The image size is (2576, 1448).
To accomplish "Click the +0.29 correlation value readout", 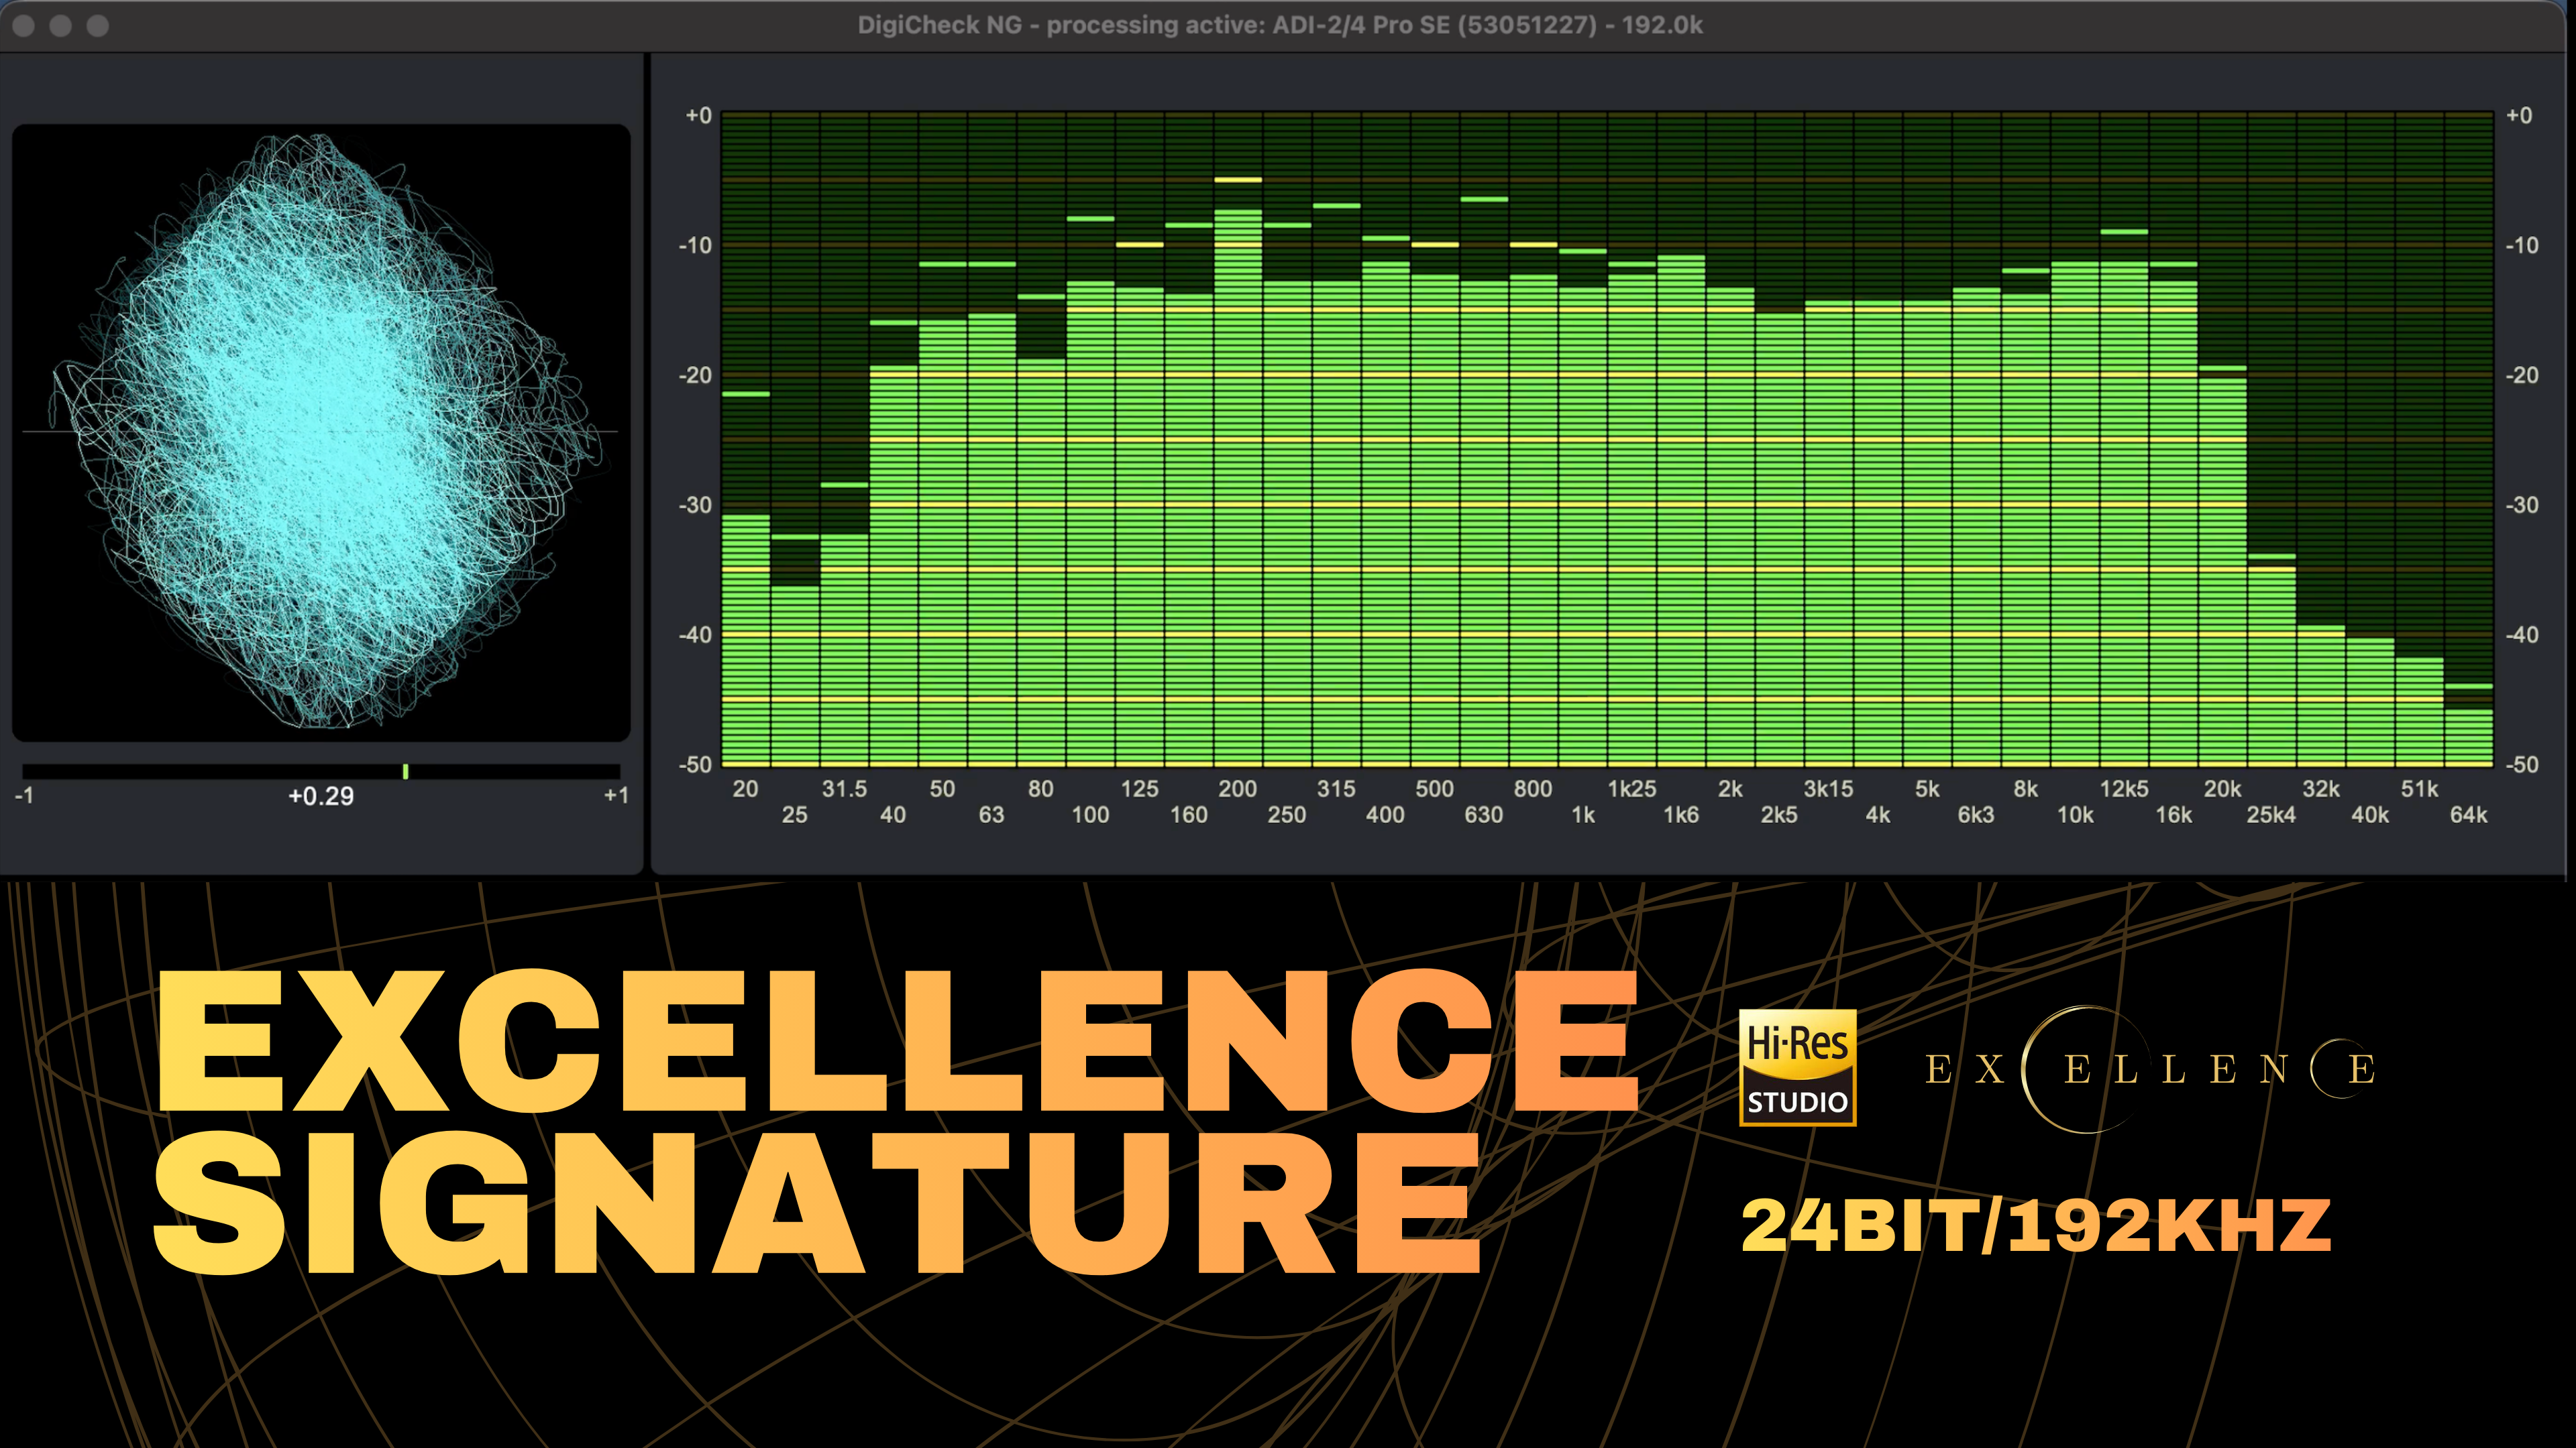I will (321, 796).
